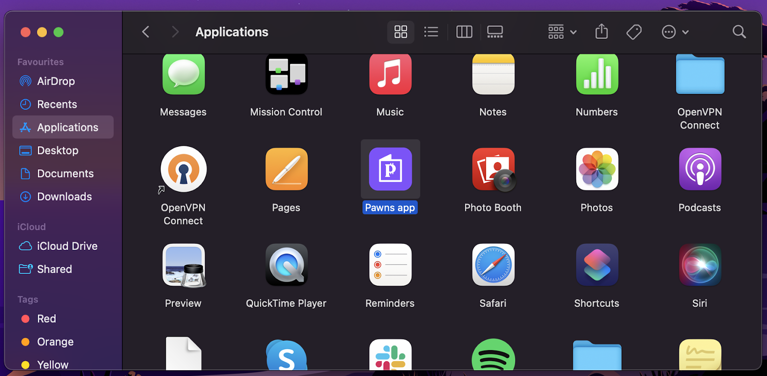Select the Reminders app icon
The height and width of the screenshot is (376, 767).
[x=390, y=265]
